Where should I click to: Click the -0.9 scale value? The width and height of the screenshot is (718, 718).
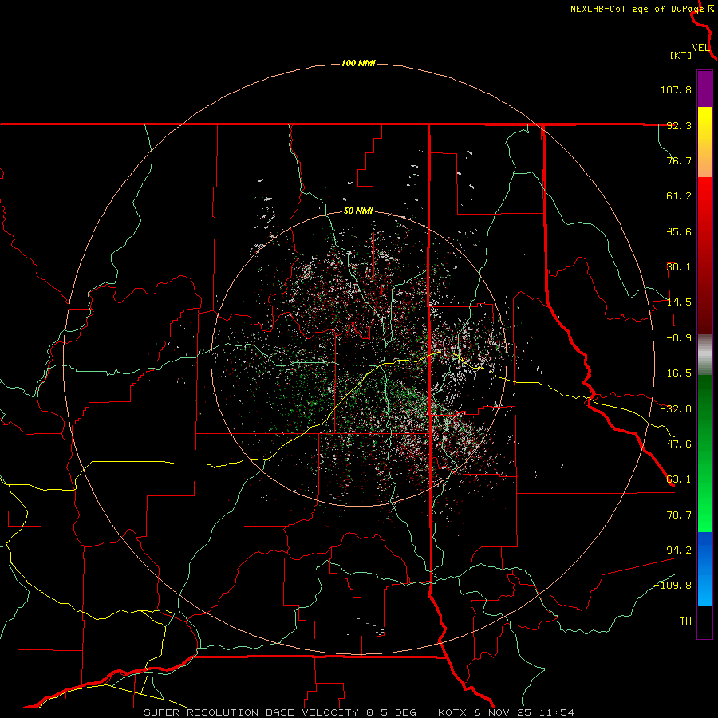(679, 338)
